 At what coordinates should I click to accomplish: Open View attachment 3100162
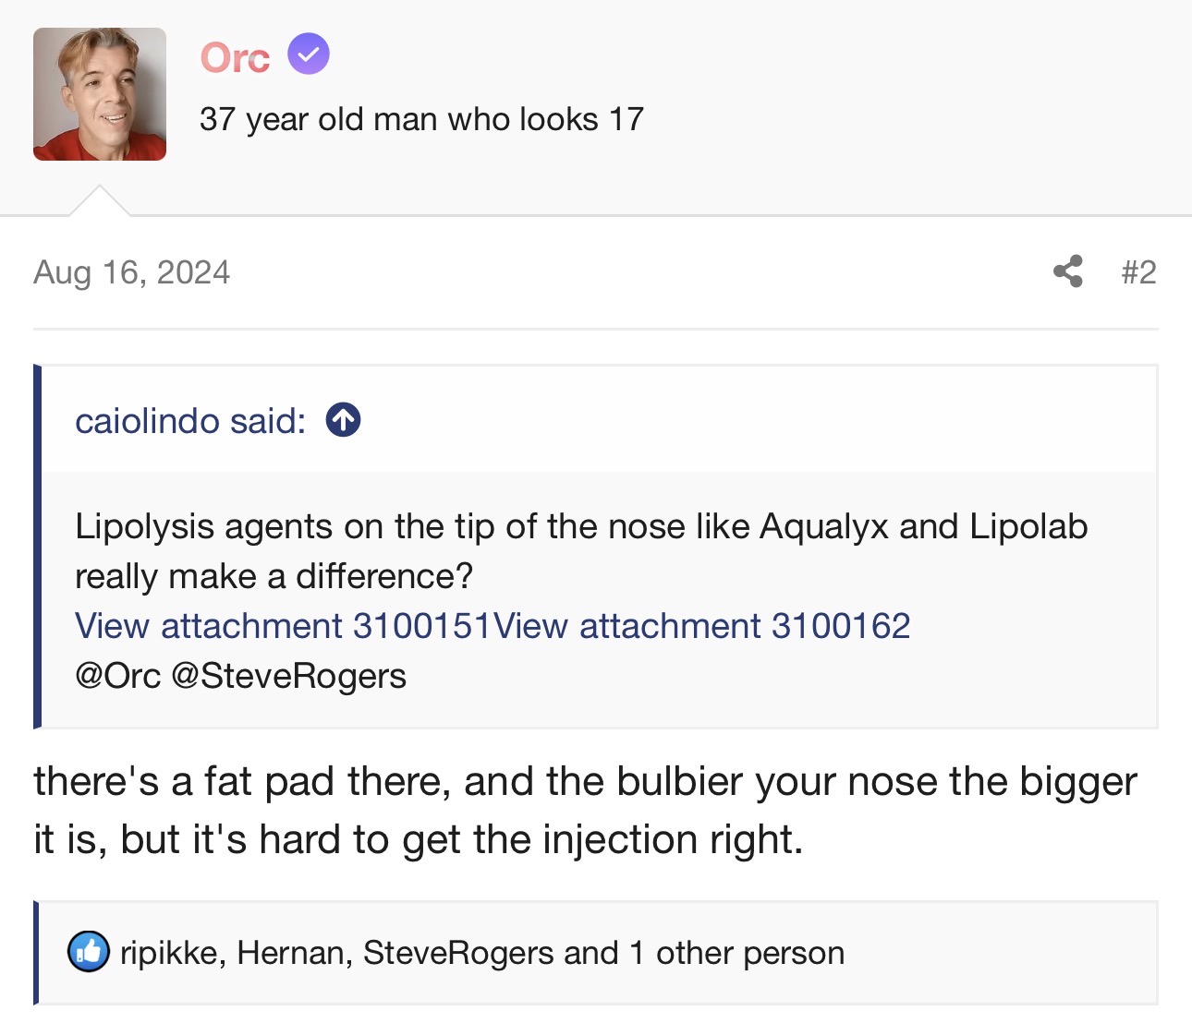(x=702, y=626)
